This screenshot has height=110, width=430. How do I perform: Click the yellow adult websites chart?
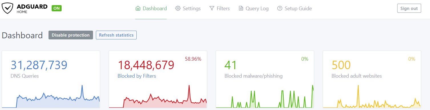coord(372,96)
